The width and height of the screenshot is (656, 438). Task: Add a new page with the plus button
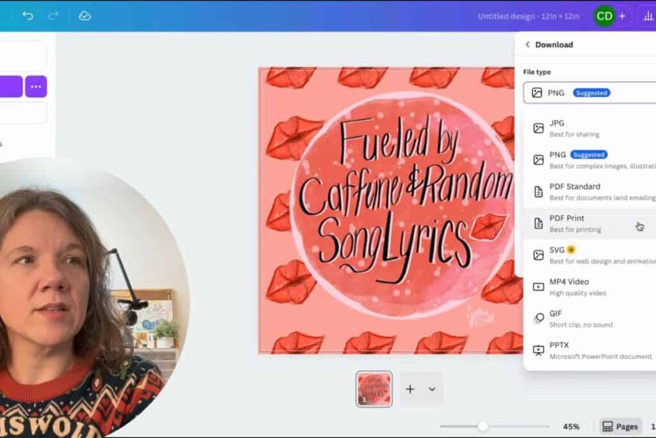(x=410, y=389)
